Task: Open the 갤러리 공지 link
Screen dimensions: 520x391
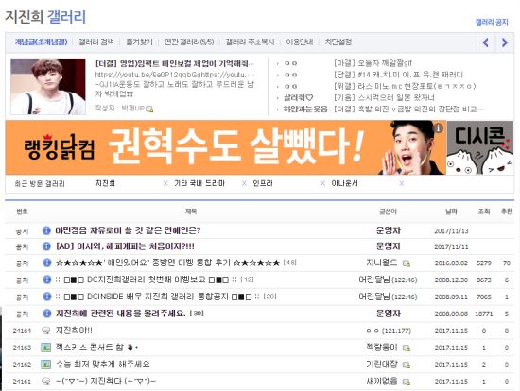Action: [492, 22]
